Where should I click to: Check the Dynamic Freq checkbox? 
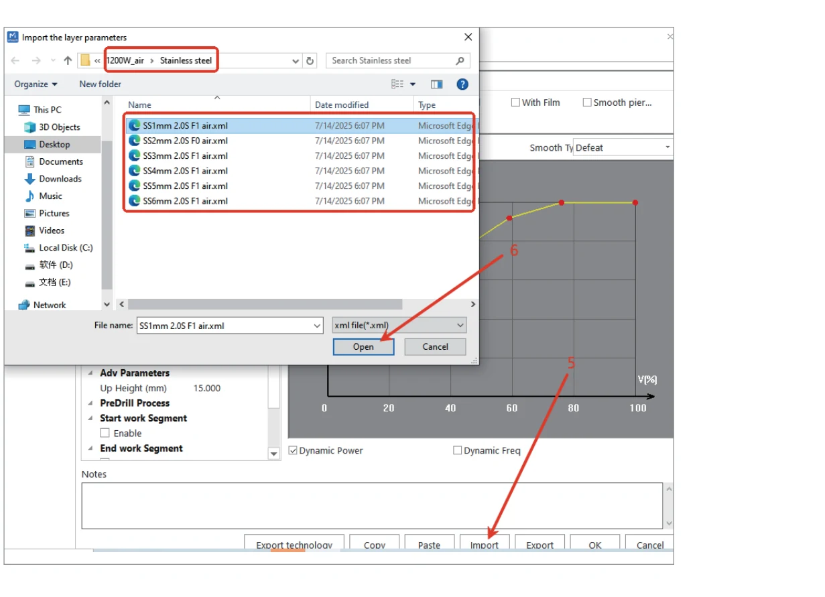click(x=458, y=450)
